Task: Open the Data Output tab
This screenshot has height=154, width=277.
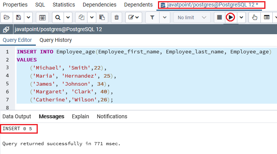Action: [17, 116]
